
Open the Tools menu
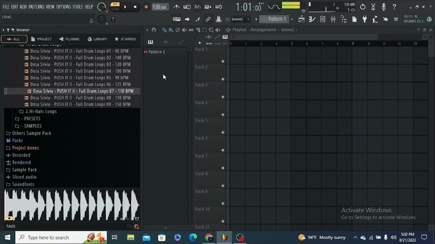click(77, 7)
